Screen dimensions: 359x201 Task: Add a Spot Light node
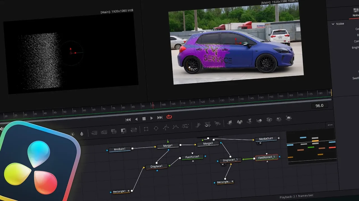(x=279, y=119)
